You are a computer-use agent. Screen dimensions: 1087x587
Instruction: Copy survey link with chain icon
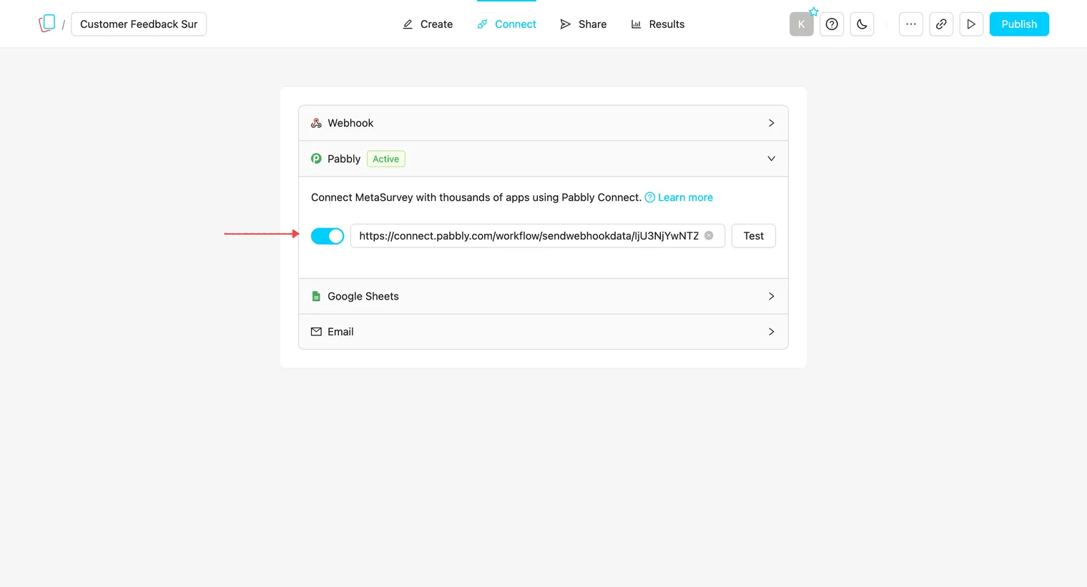coord(941,24)
